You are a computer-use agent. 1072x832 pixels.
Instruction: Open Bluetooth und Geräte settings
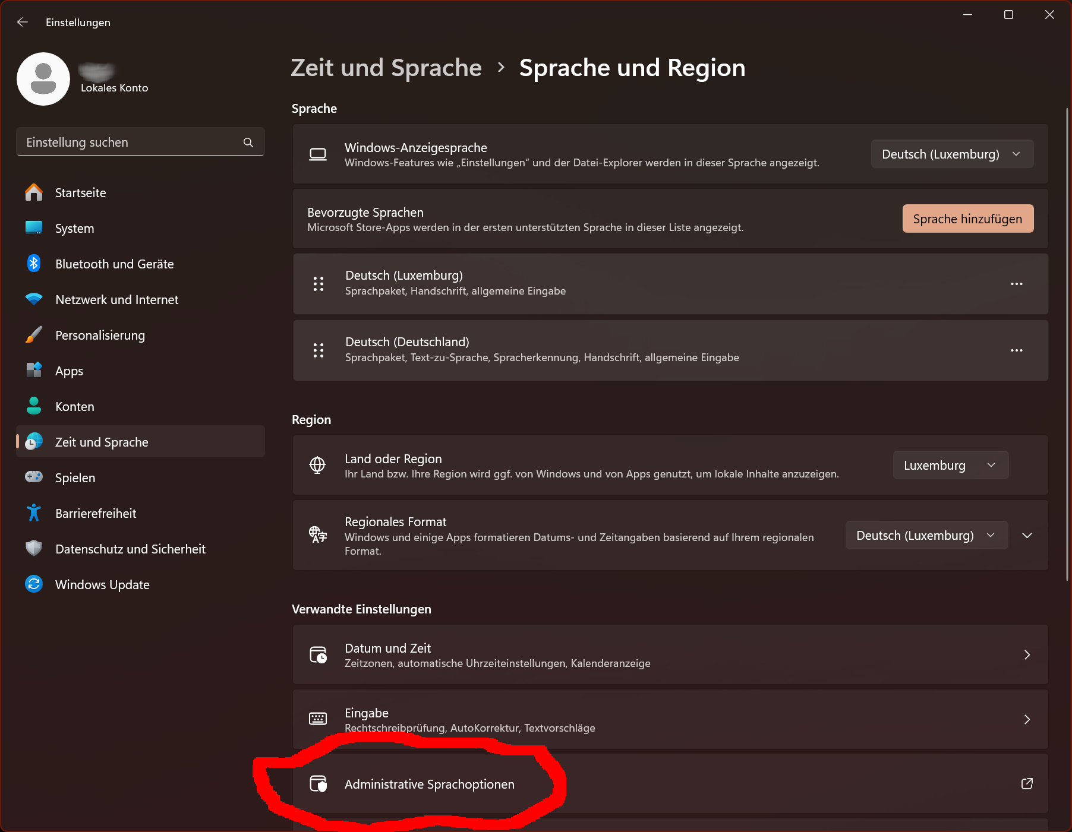[114, 264]
